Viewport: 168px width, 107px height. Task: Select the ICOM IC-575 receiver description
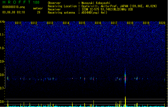coord(107,9)
